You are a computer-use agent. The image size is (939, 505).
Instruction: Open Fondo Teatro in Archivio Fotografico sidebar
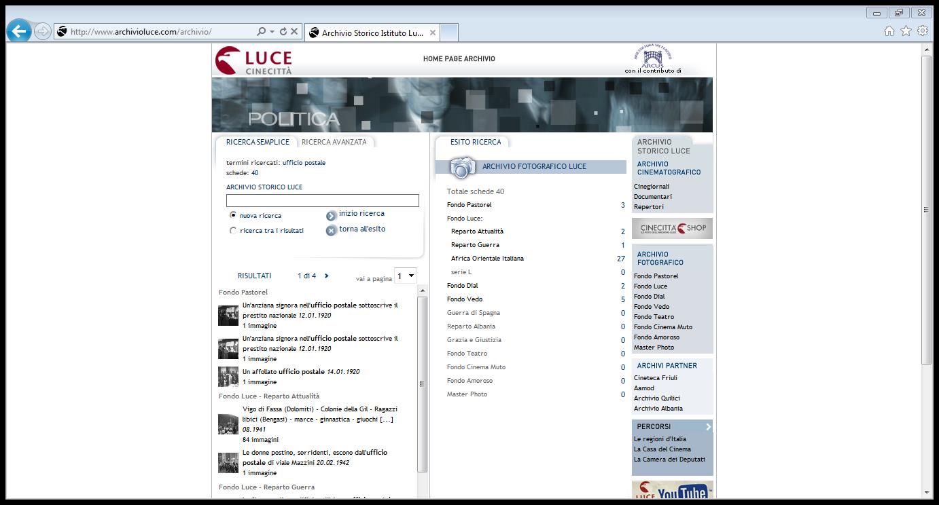654,317
